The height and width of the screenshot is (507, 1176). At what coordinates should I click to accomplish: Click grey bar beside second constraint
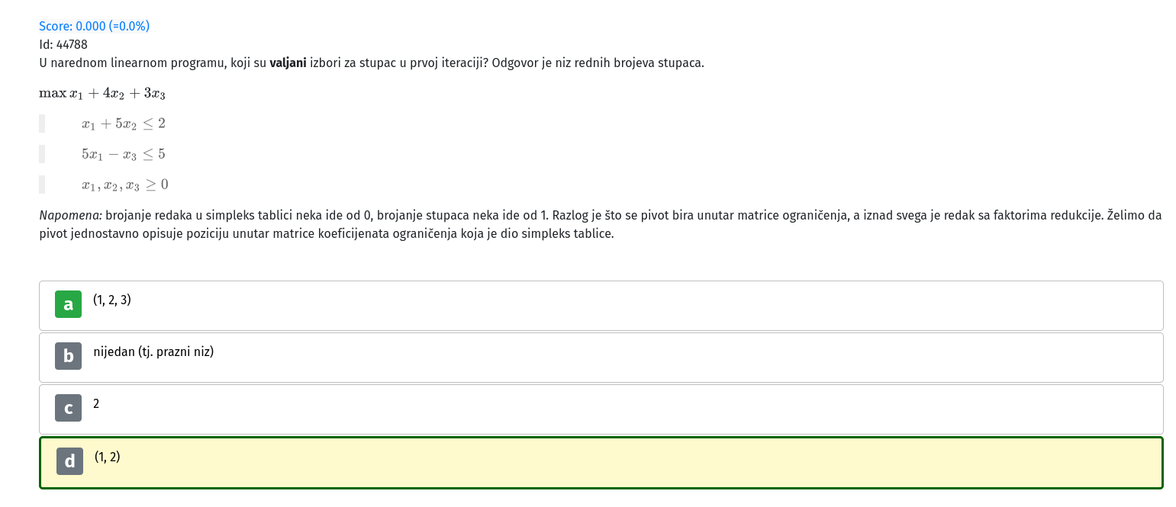pos(42,154)
